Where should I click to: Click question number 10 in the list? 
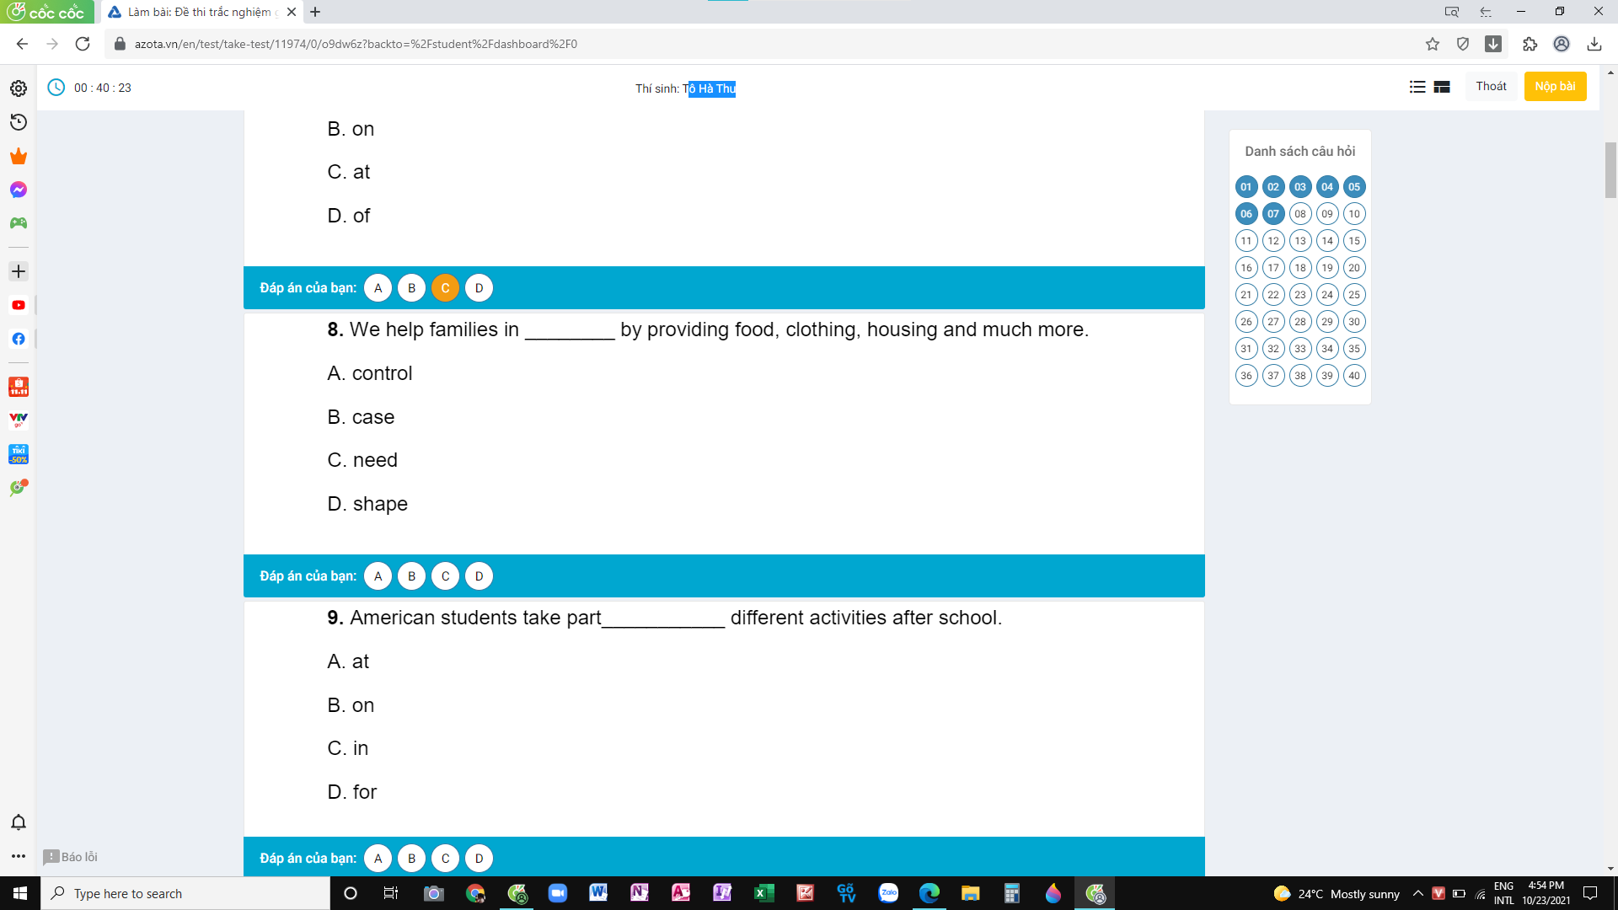1353,213
